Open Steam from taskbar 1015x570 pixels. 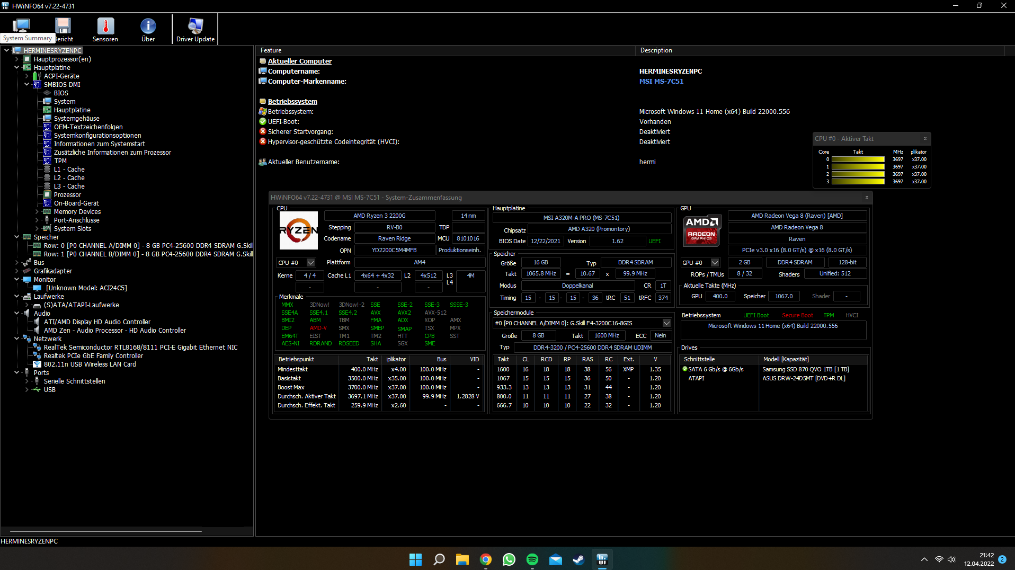[x=579, y=559]
